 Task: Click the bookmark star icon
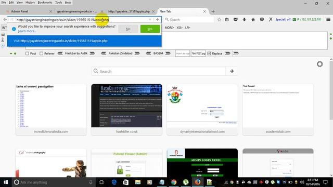pos(219,20)
